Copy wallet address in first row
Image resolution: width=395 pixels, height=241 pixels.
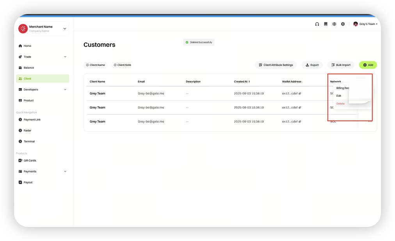tap(300, 94)
